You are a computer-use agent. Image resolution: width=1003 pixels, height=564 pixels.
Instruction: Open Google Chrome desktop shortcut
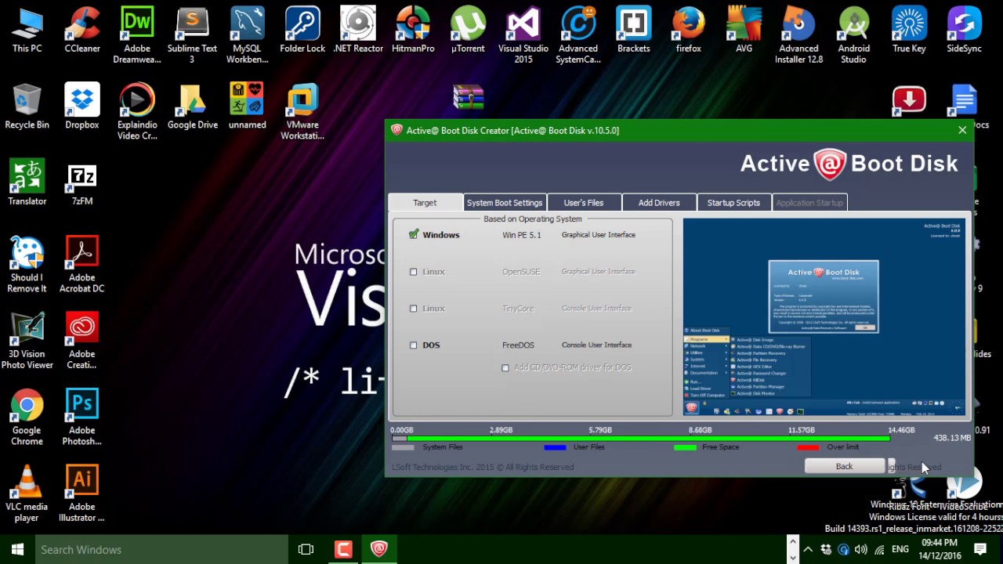[x=27, y=418]
